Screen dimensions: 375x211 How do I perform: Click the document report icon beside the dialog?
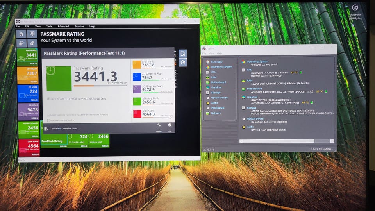pyautogui.click(x=183, y=54)
